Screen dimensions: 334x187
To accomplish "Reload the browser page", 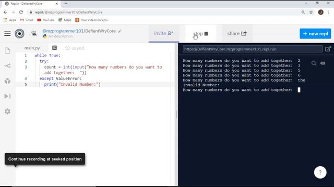I will tap(21, 12).
